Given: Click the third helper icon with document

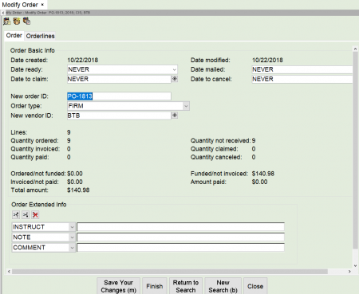Looking at the screenshot, I should 26,22.
